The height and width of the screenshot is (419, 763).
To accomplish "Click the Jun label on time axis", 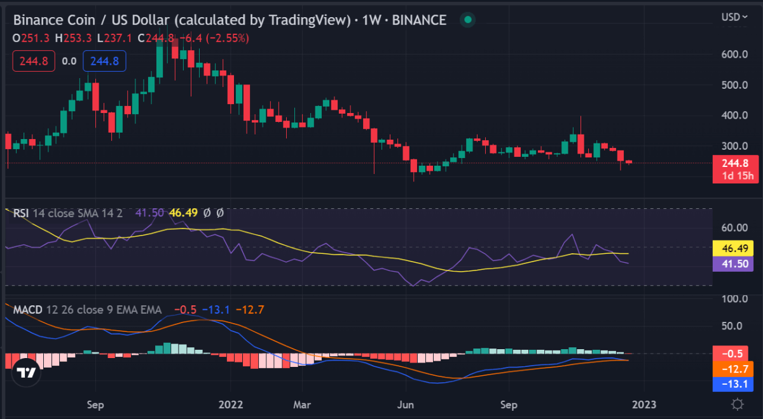I will (405, 404).
